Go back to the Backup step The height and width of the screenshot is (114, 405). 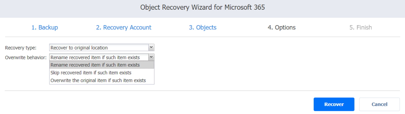(45, 28)
